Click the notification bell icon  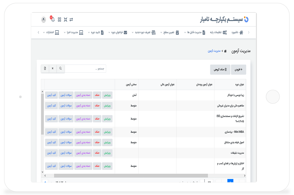53,20
